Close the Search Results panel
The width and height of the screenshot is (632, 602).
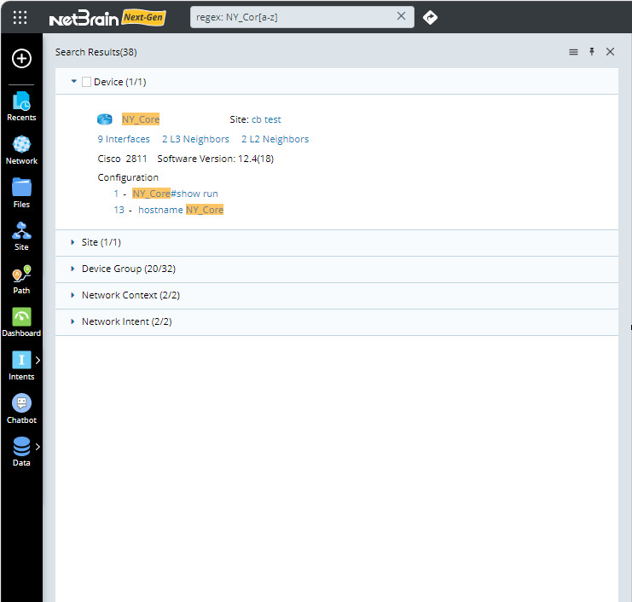[x=610, y=51]
